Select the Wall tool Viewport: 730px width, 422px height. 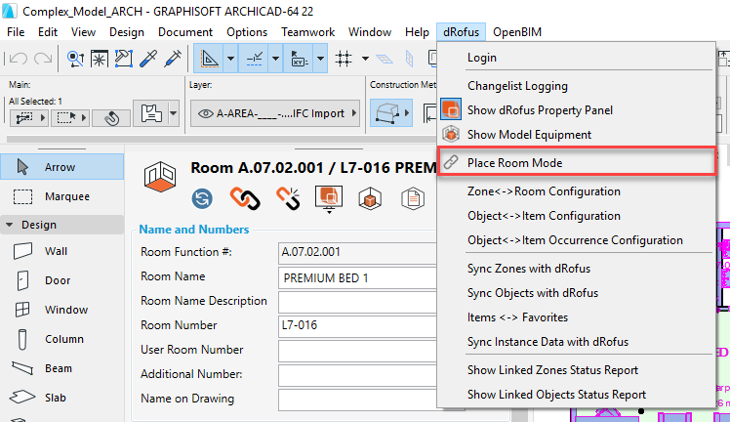[x=56, y=251]
